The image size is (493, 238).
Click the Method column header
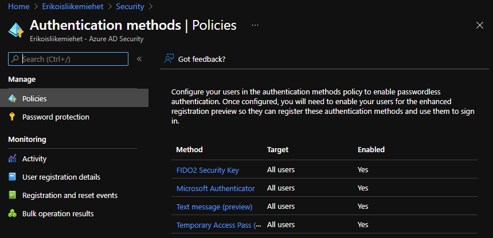click(189, 149)
